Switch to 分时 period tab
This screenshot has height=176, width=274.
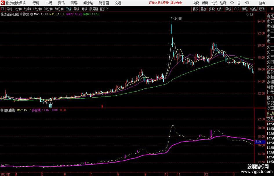[9, 9]
